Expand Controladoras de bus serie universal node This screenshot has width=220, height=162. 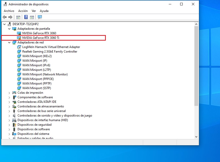click(x=9, y=111)
